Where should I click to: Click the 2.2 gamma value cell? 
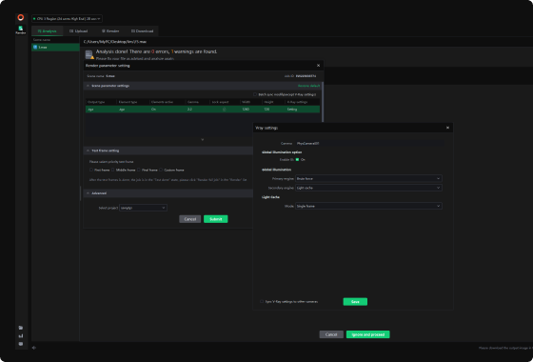[x=189, y=110]
